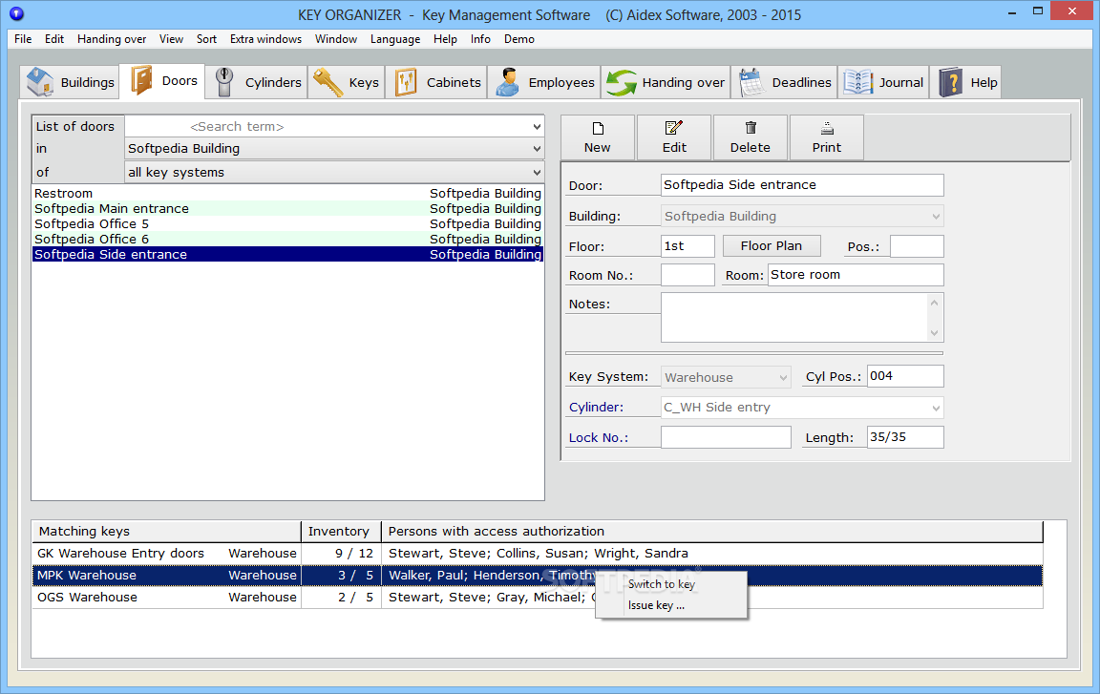Click the Doors tab door icon
This screenshot has height=694, width=1100.
pos(141,80)
